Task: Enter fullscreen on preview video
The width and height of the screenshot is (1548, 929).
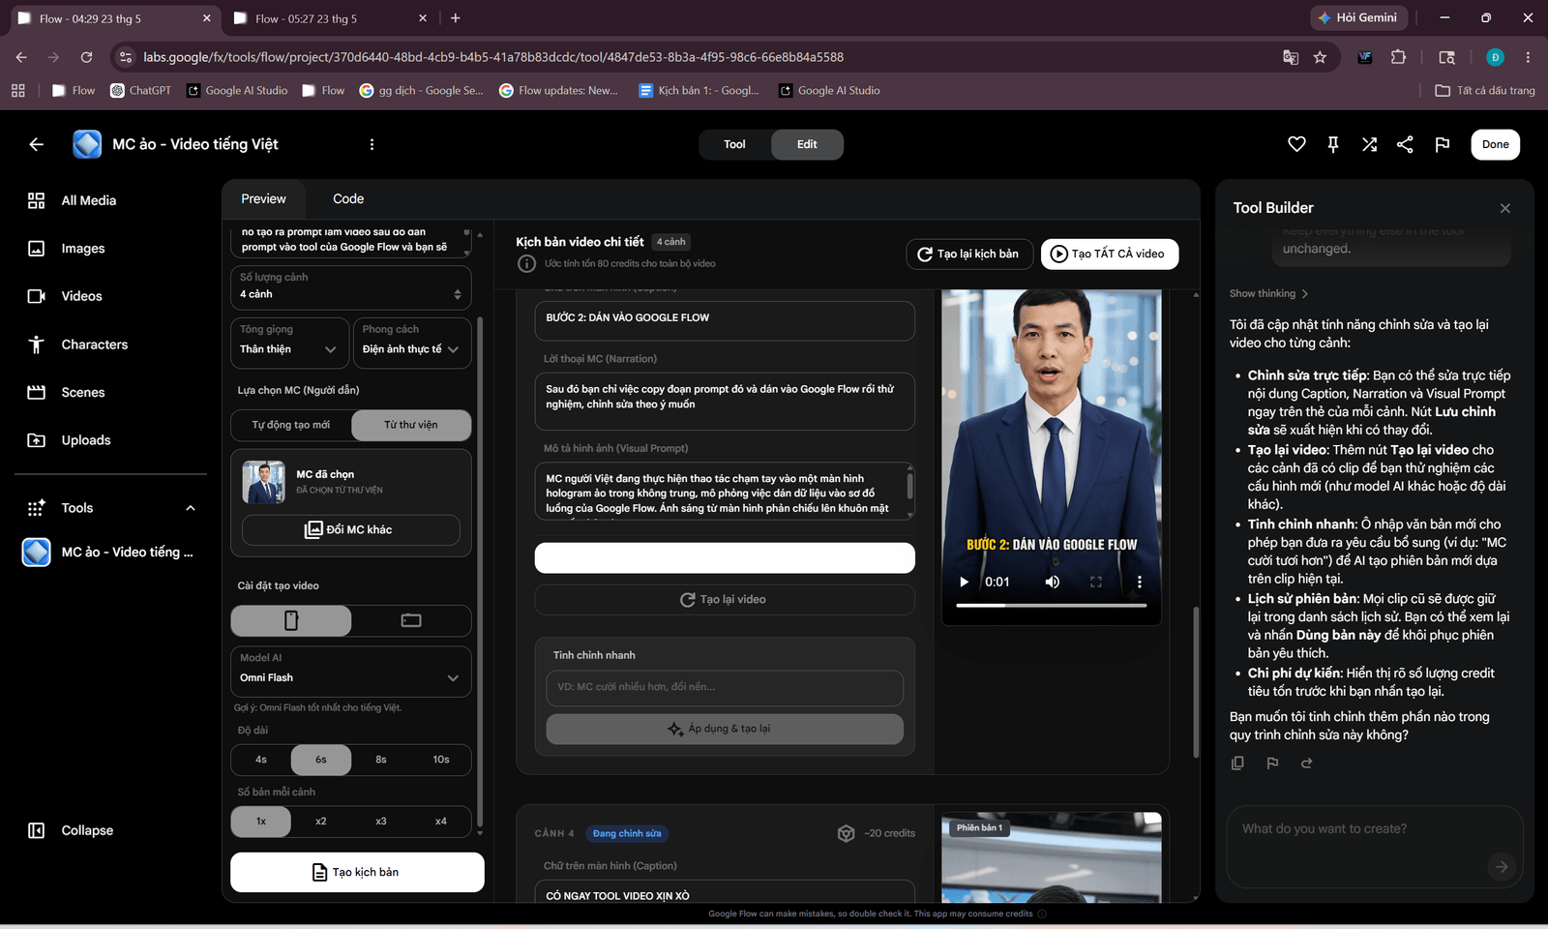Action: click(x=1096, y=582)
